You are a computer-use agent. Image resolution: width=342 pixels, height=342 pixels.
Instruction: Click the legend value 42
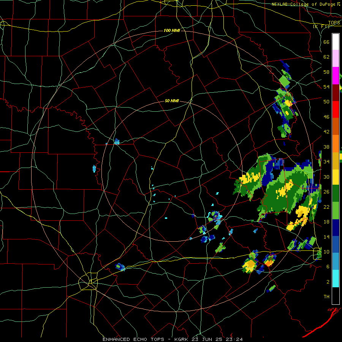[326, 132]
